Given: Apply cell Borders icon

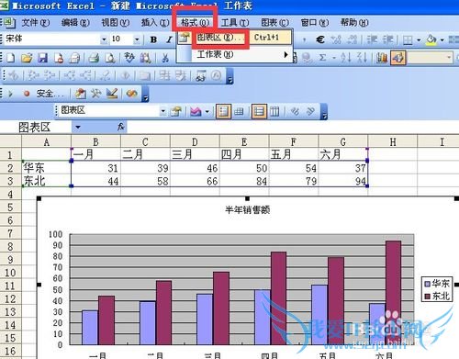Looking at the screenshot, I should [x=408, y=39].
